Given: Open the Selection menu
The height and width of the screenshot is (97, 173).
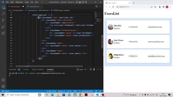Looking at the screenshot, I should click(x=19, y=2).
